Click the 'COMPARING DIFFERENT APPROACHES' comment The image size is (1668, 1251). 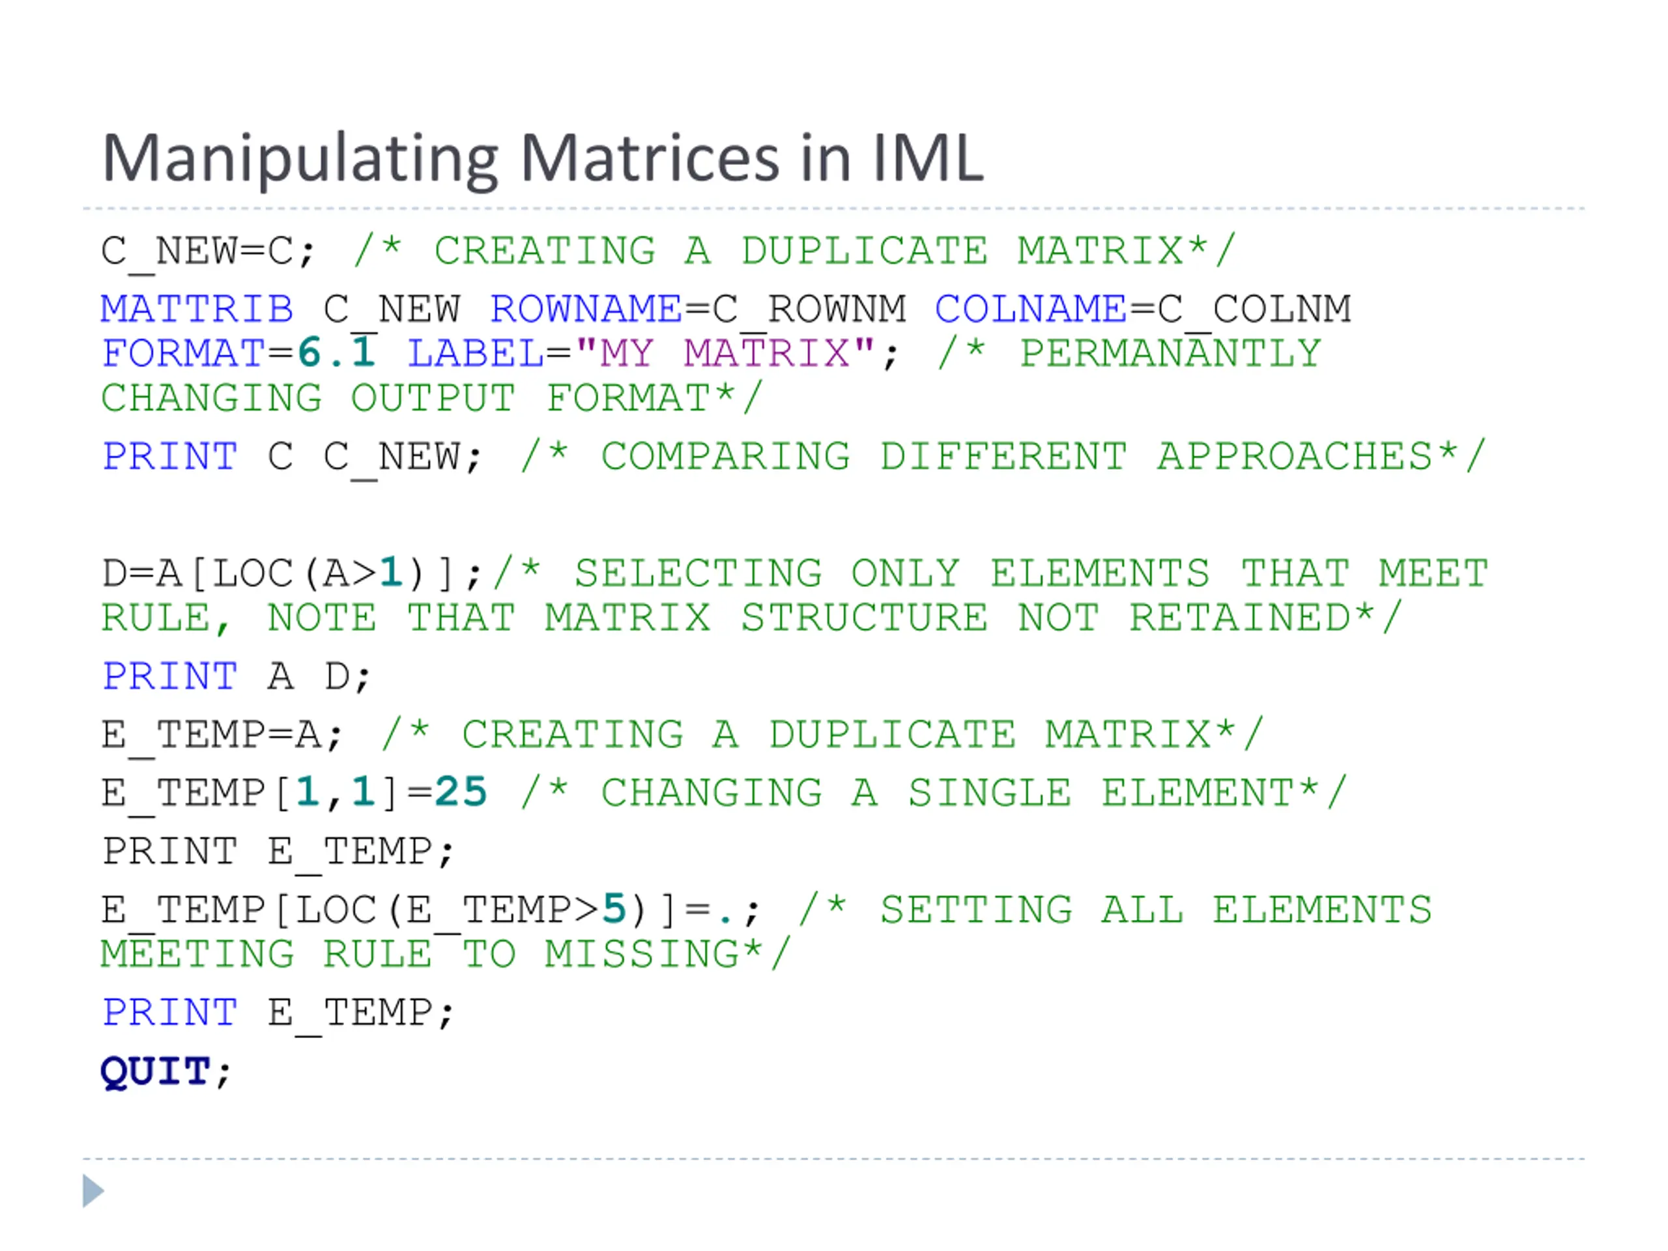coord(1003,456)
